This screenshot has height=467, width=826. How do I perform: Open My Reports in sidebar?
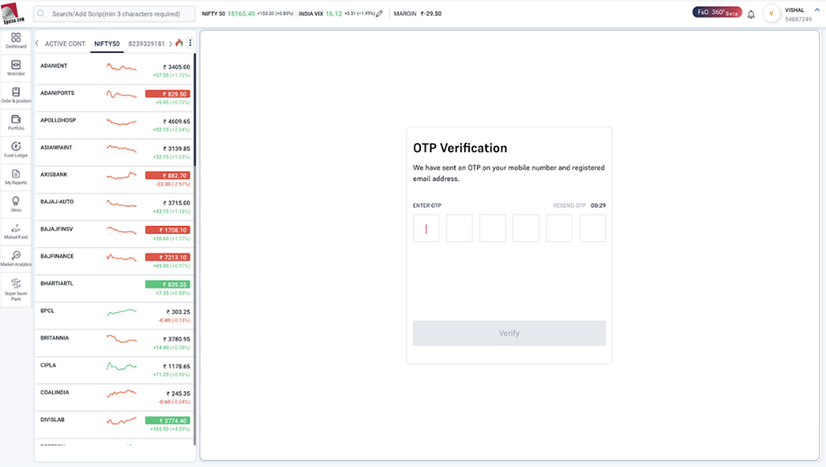pos(16,177)
